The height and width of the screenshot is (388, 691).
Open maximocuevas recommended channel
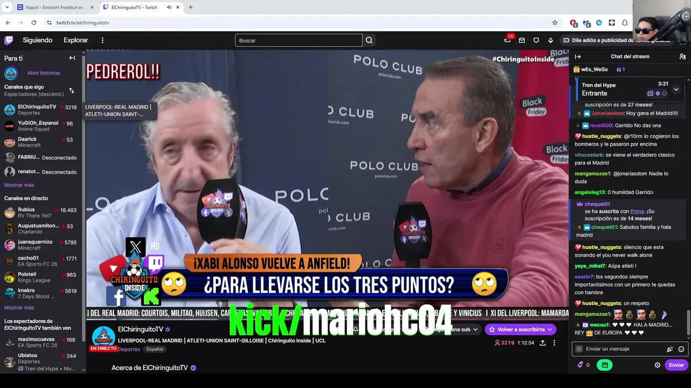point(40,342)
